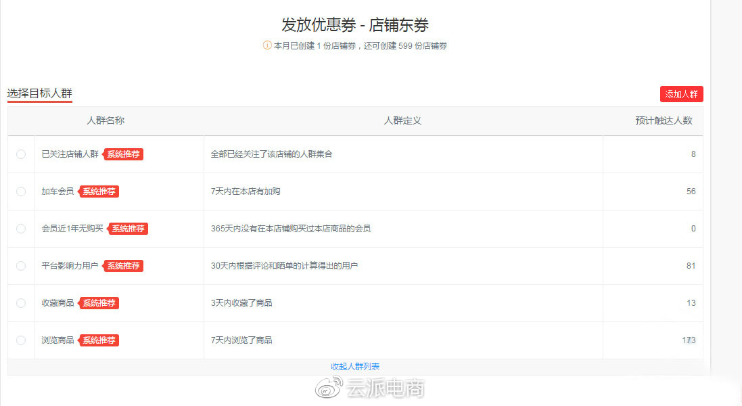Select the 已关注店铺人群 audience radio button

click(x=21, y=154)
